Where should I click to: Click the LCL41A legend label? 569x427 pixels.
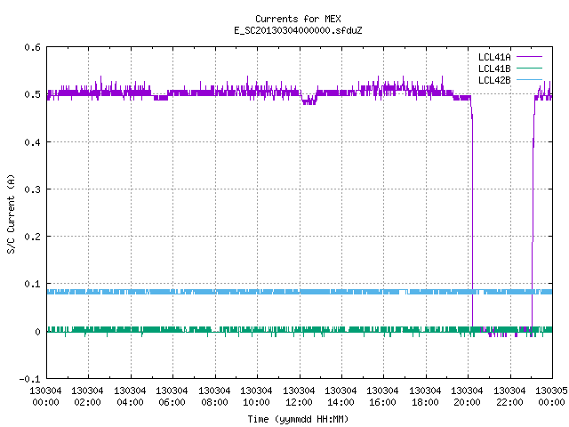click(x=494, y=57)
